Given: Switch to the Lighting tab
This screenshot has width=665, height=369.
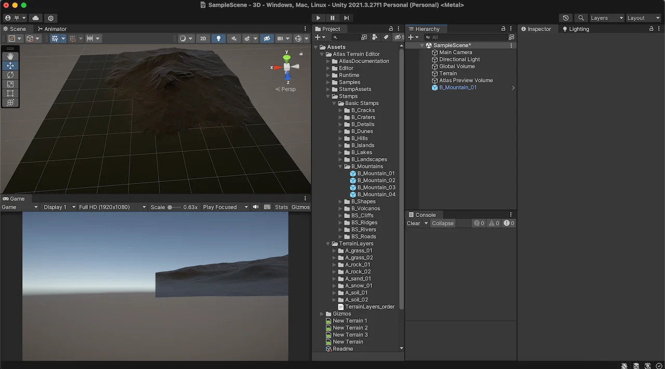Looking at the screenshot, I should coord(576,29).
